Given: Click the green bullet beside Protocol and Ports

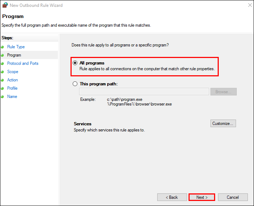Looking at the screenshot, I should click(x=3, y=64).
